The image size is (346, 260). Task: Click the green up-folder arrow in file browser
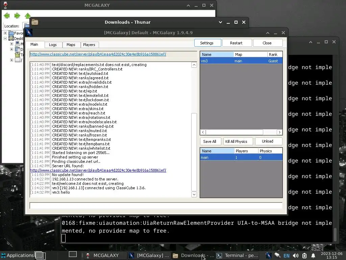tap(28, 16)
